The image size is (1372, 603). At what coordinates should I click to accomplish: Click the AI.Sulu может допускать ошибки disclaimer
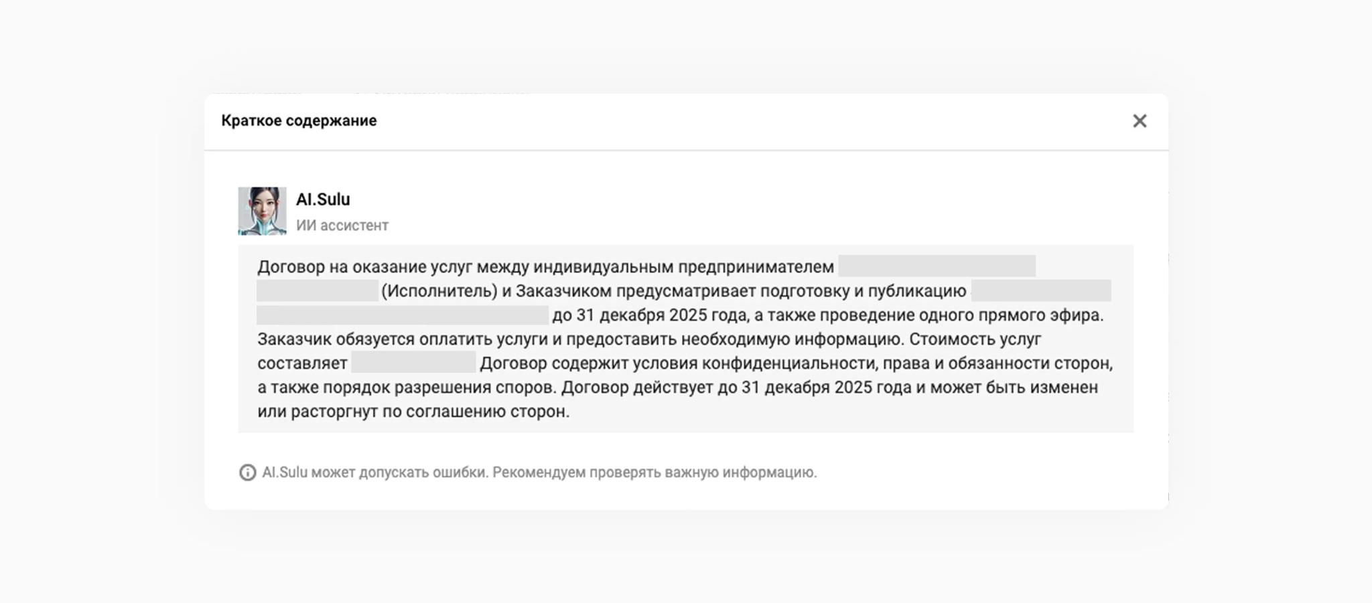(x=539, y=472)
